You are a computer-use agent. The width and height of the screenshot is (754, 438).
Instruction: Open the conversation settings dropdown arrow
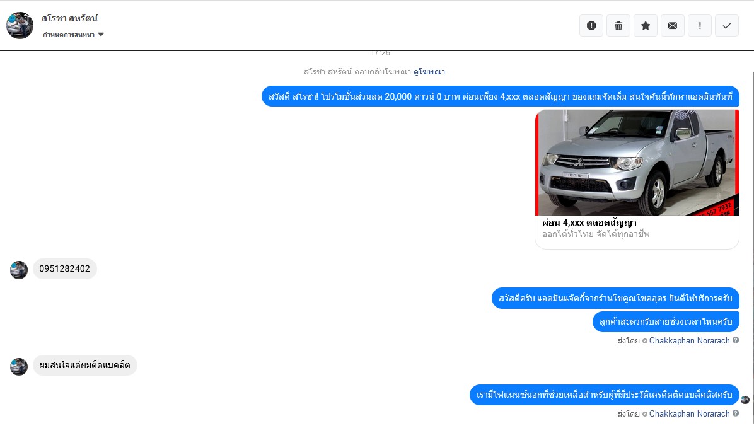(x=101, y=34)
